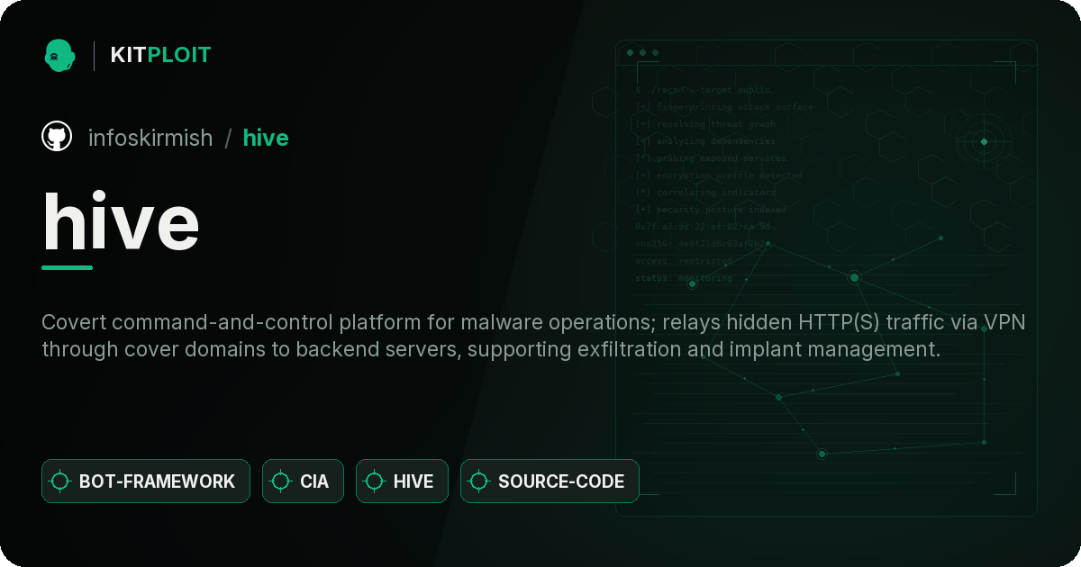The width and height of the screenshot is (1081, 567).
Task: Click 'correlating indicators' terminal line
Action: tap(705, 193)
